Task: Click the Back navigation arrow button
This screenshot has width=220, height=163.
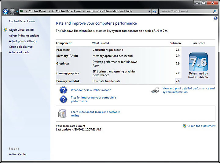Action: point(5,12)
